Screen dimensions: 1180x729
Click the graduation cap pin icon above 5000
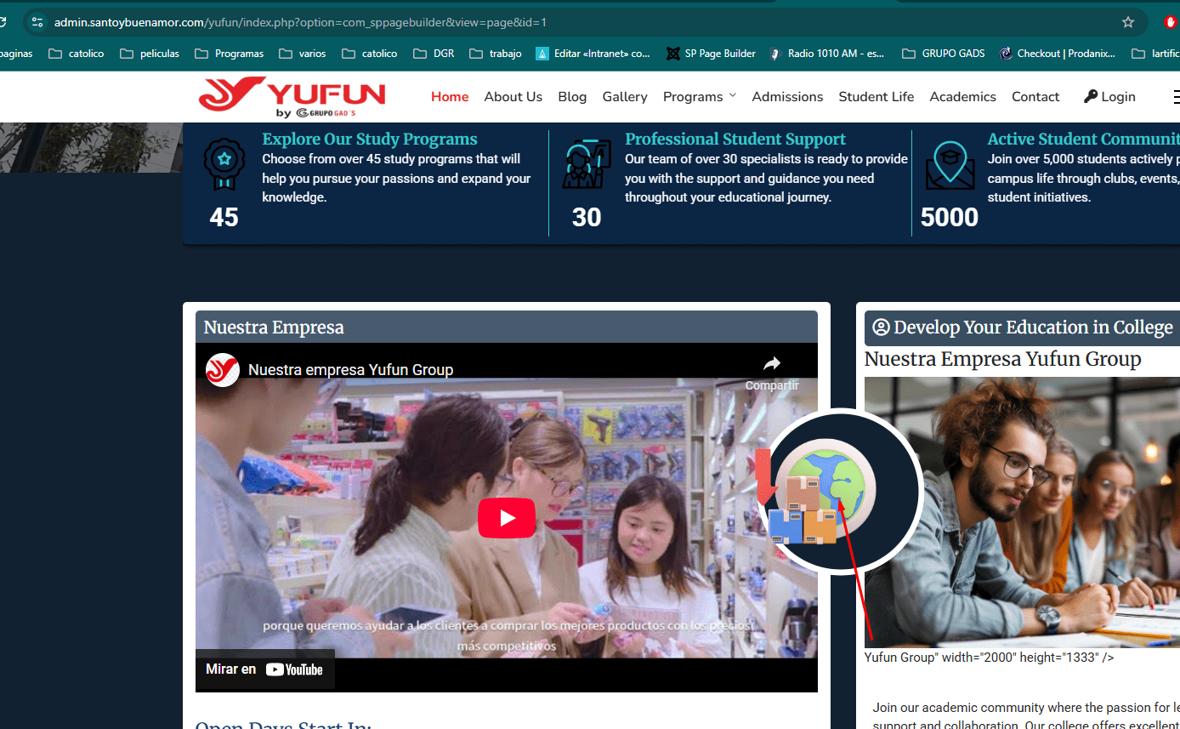950,165
